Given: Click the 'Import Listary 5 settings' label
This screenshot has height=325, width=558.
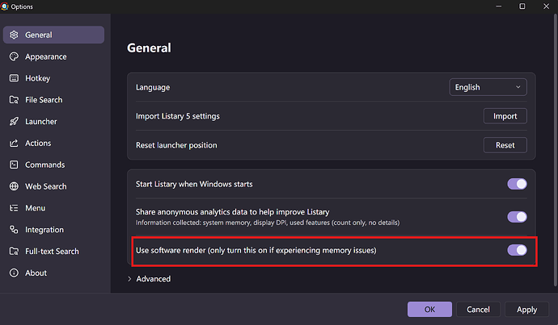Looking at the screenshot, I should tap(178, 116).
